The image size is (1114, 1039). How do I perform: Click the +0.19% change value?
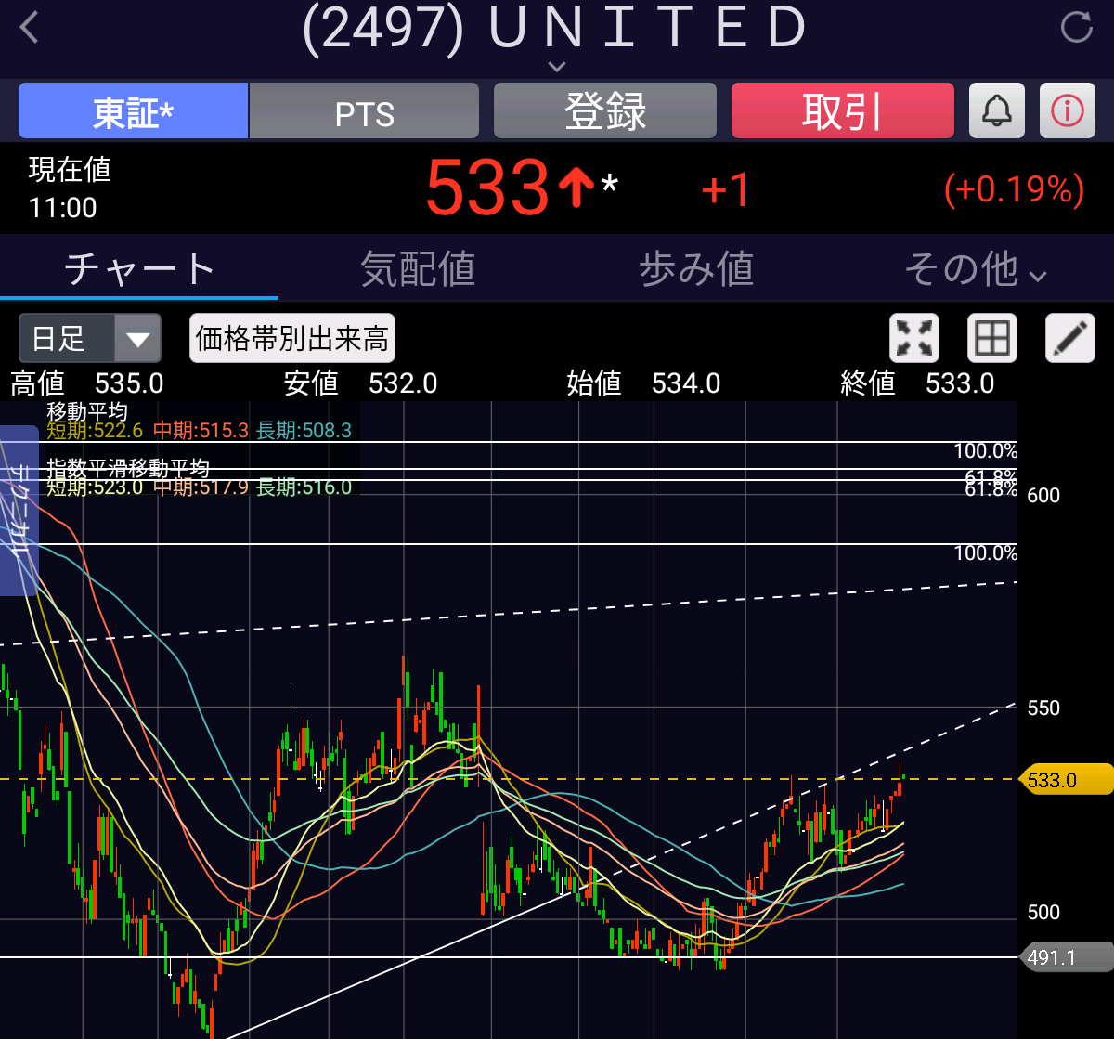[x=1014, y=189]
